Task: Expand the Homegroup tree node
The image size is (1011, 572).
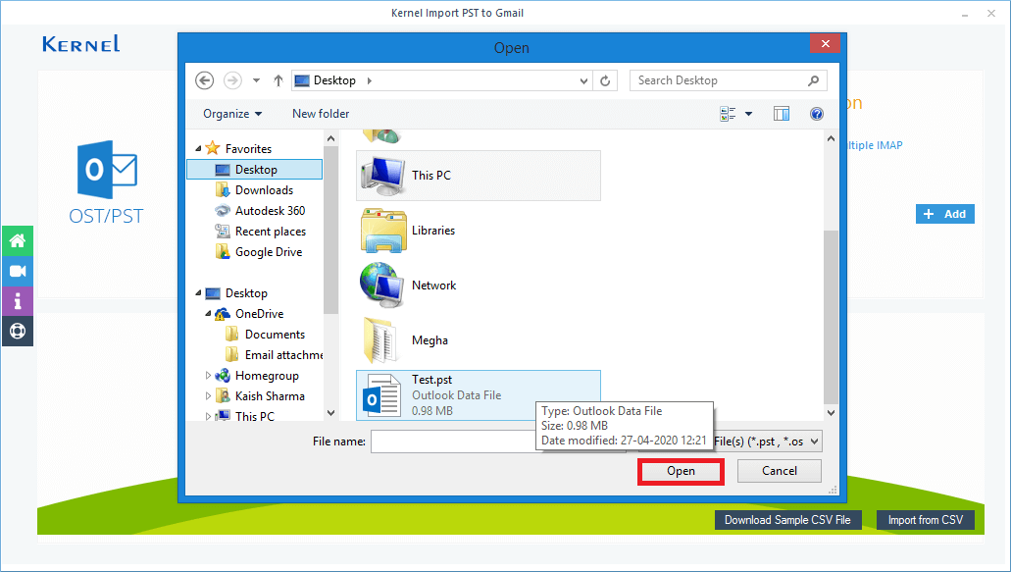Action: pyautogui.click(x=208, y=376)
